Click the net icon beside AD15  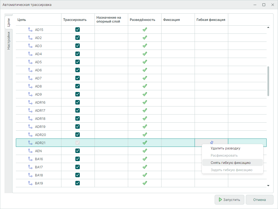tap(30, 30)
